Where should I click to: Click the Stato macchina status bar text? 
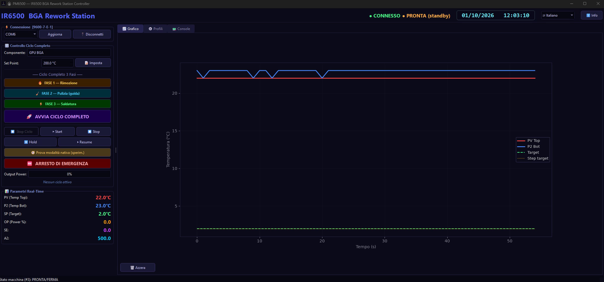(29, 280)
